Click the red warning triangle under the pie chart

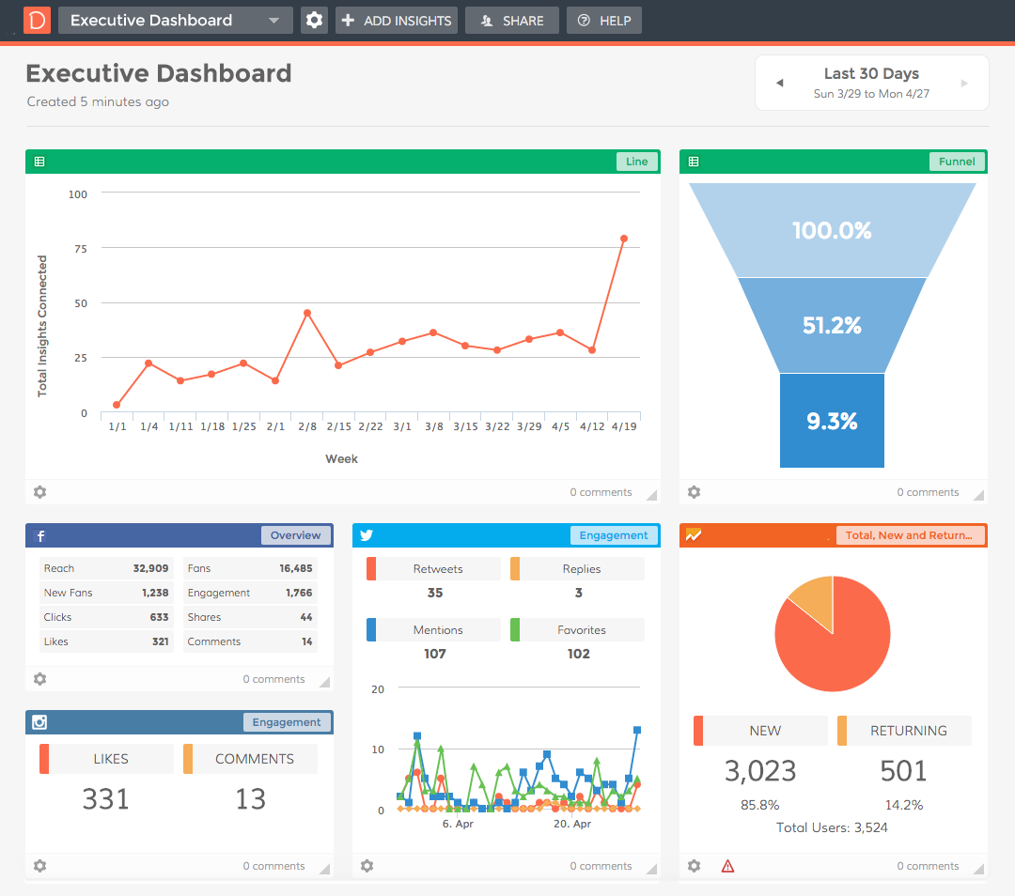[x=727, y=865]
